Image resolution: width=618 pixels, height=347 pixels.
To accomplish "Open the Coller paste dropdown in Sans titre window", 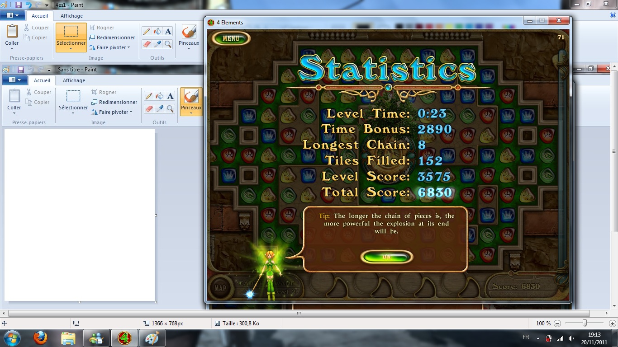I will [x=14, y=113].
